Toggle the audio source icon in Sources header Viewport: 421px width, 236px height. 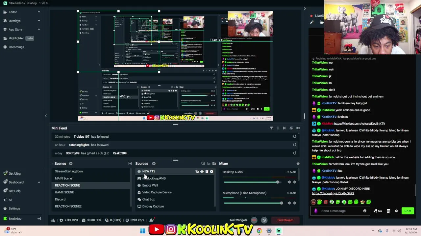click(209, 164)
